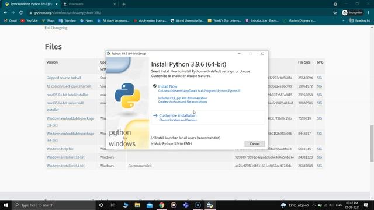Download Windows help file
The height and width of the screenshot is (210, 374).
[x=60, y=149]
